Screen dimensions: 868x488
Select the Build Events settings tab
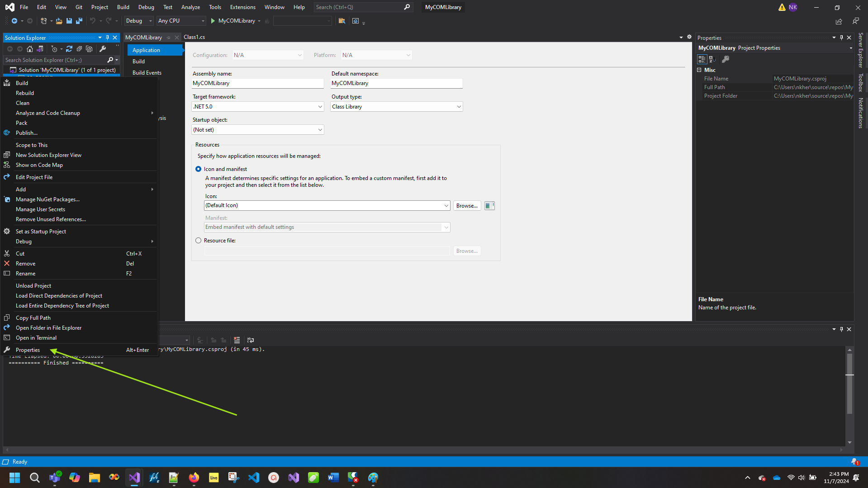coord(147,73)
